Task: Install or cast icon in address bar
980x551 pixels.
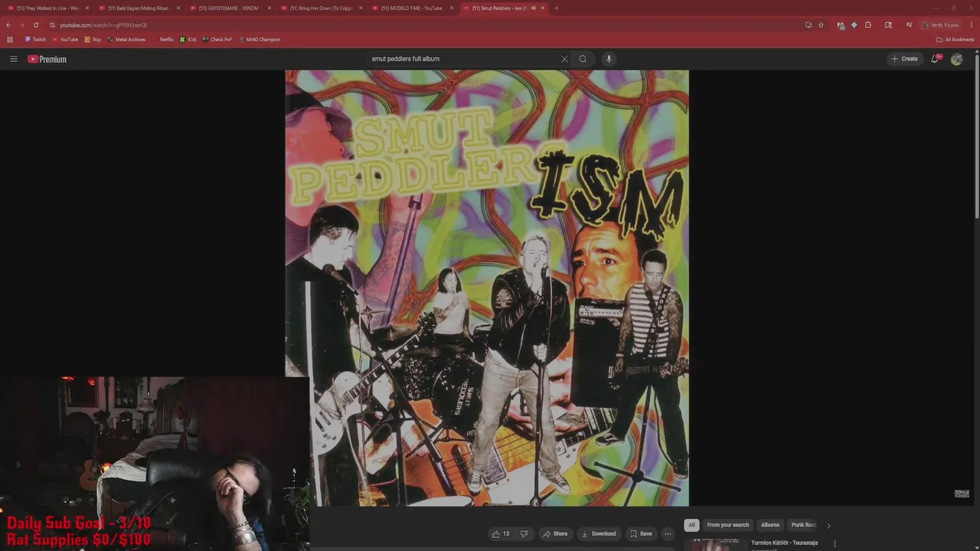Action: [808, 24]
